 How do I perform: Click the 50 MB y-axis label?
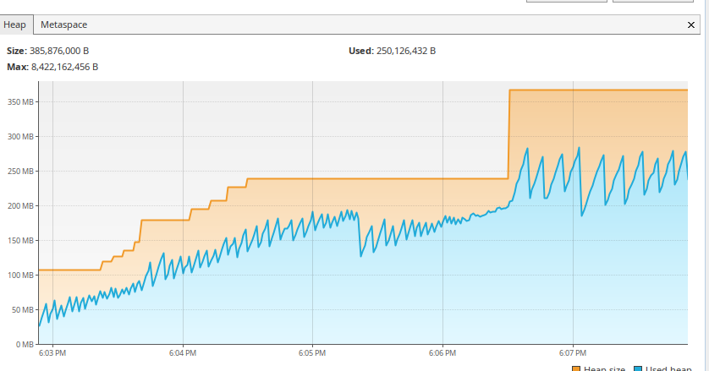point(22,310)
